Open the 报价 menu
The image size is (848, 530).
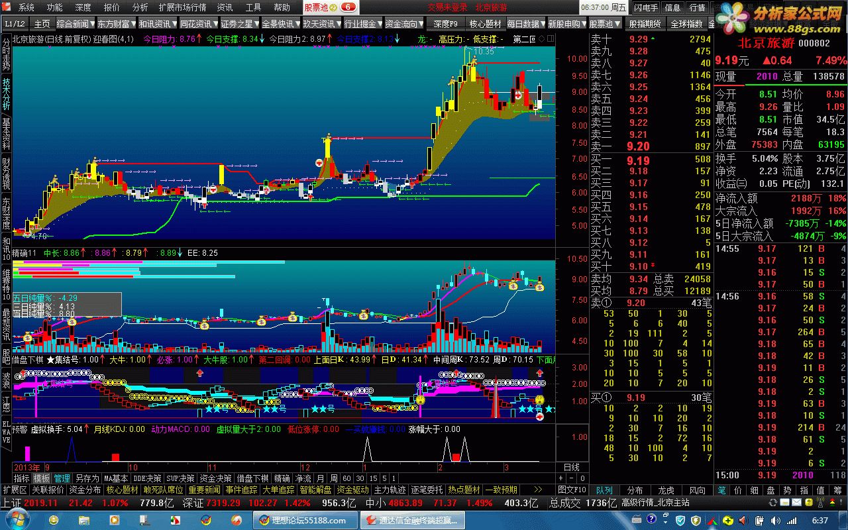[112, 7]
